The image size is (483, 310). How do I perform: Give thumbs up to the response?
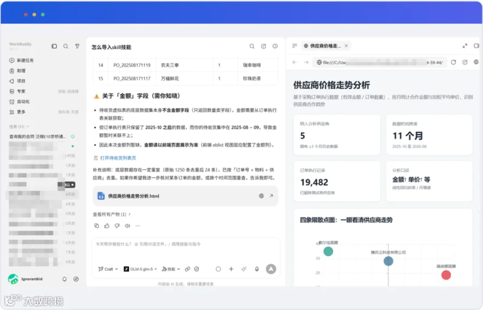107,226
